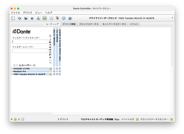Screen dimensions: 184x134
Task: Click the vertical scrollbar of routing grid
Action: click(172, 47)
